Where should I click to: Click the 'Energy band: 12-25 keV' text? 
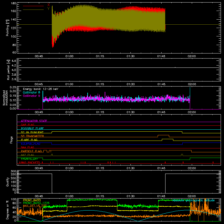(x=41, y=89)
